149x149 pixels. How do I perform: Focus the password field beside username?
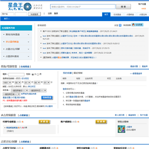point(21,14)
